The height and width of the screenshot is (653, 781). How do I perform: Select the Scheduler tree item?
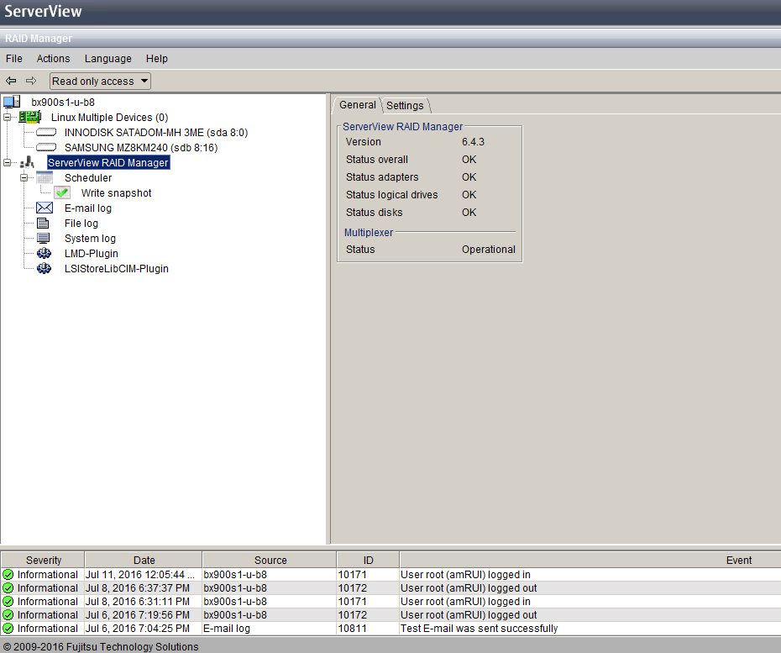click(88, 178)
